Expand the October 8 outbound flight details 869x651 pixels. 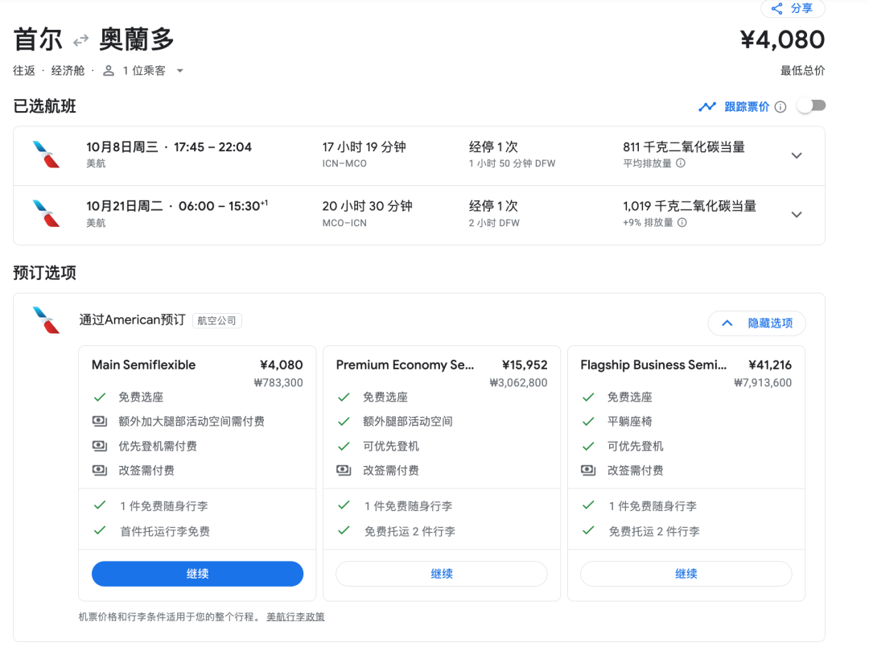[x=797, y=155]
